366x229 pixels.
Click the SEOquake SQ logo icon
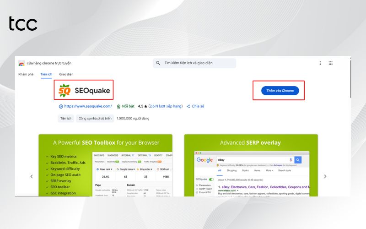[x=65, y=90]
